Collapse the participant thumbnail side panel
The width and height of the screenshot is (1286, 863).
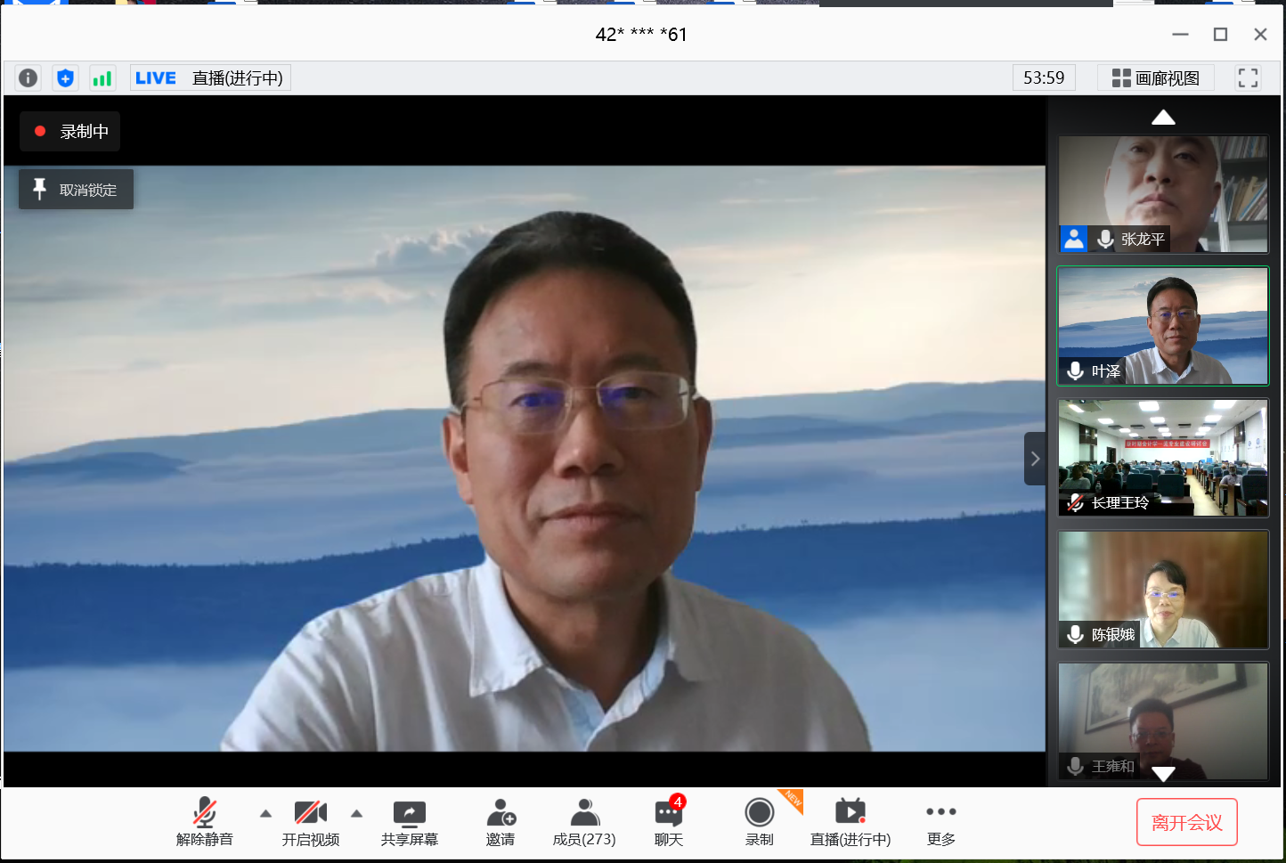(x=1035, y=459)
